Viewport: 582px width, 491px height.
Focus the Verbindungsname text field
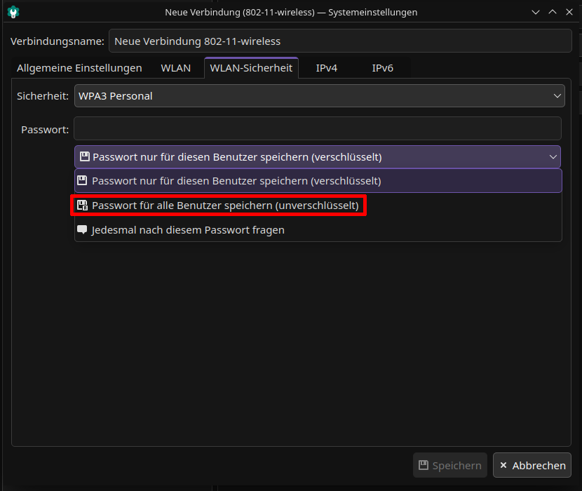(340, 41)
